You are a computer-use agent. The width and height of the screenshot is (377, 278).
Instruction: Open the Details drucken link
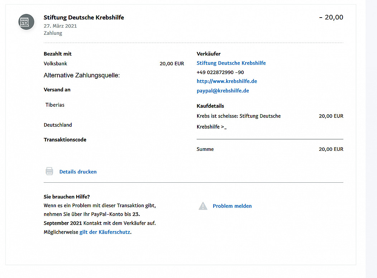click(78, 172)
